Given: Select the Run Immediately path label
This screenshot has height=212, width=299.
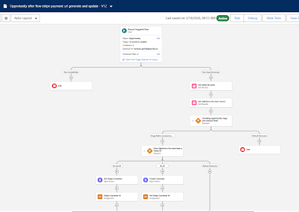Looking at the screenshot, I should pos(71,72).
